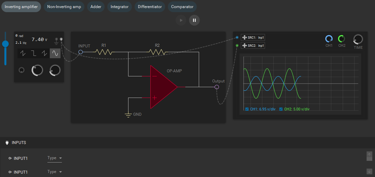Viewport: 375px width, 177px height.
Task: Select resistor R2 in the circuit
Action: pos(157,52)
